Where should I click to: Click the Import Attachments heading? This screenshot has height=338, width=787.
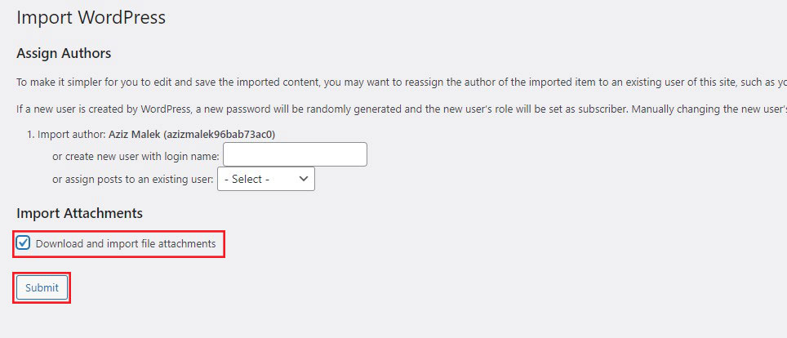click(79, 213)
